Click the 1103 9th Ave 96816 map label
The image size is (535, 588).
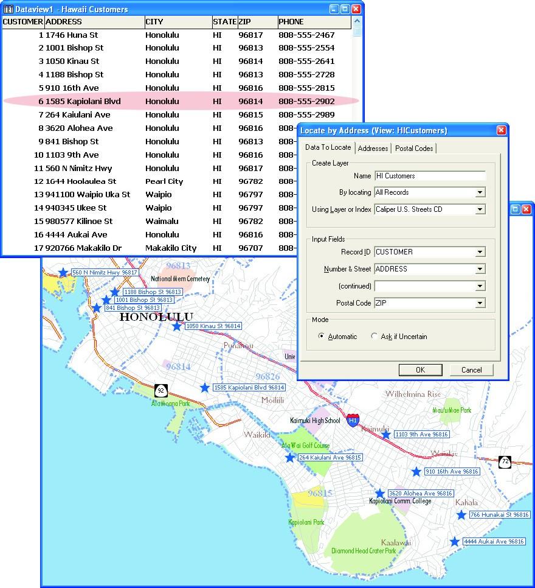(x=422, y=434)
